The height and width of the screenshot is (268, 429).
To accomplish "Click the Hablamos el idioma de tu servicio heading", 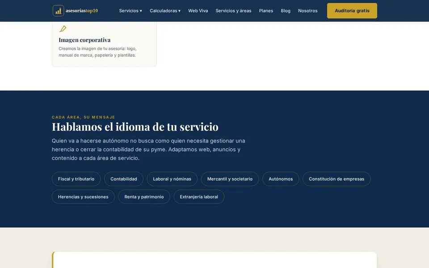I will (x=135, y=126).
